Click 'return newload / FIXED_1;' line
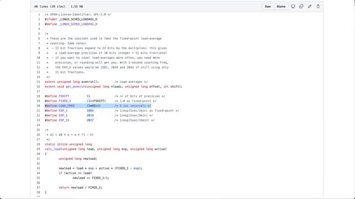This screenshot has height=199, width=355. [80, 188]
